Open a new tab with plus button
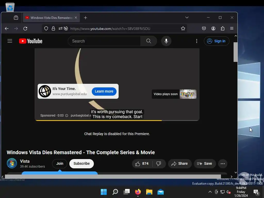 (86, 18)
